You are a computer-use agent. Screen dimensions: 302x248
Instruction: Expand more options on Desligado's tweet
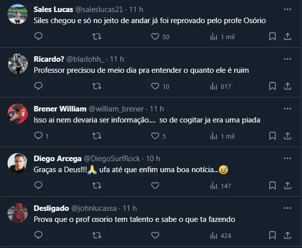tap(287, 208)
